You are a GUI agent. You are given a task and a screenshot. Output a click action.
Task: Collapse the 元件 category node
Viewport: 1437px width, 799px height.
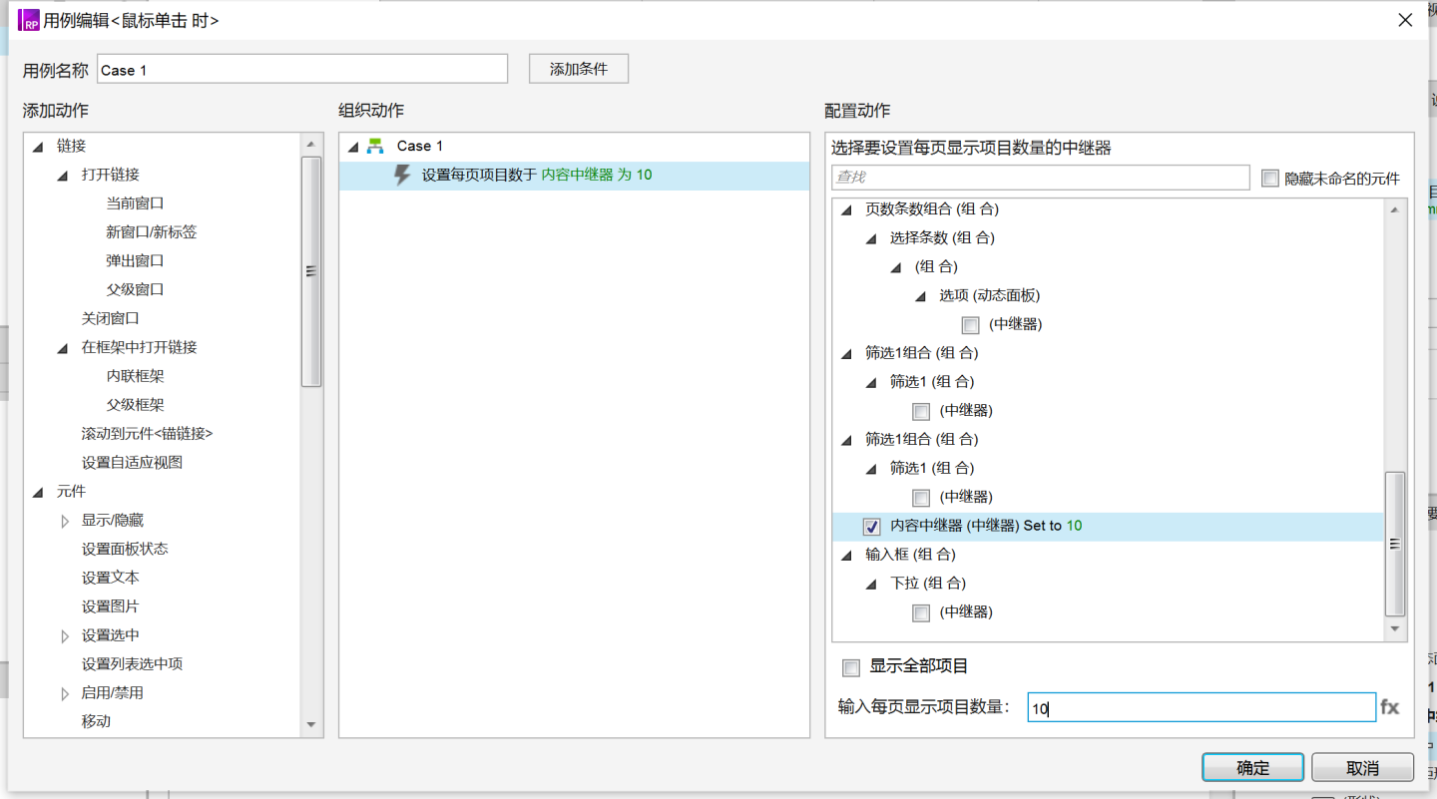coord(38,493)
